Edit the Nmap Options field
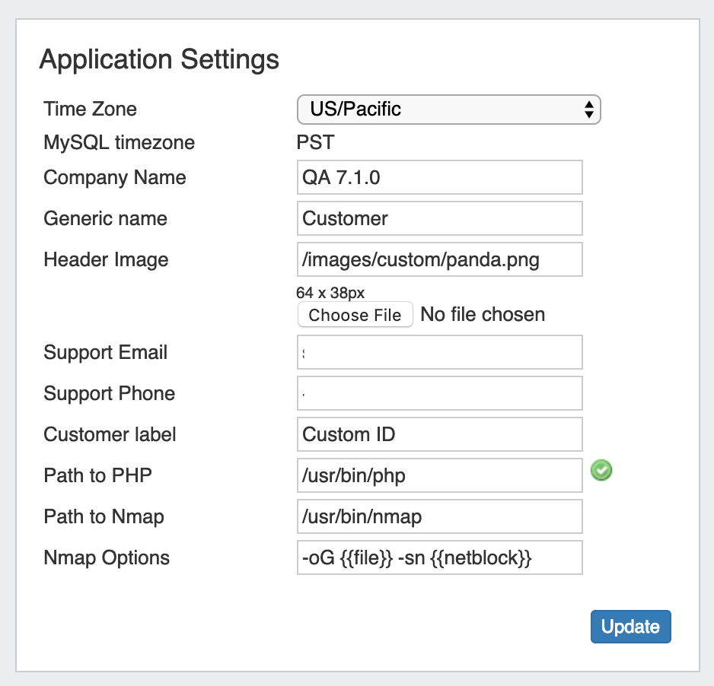The image size is (714, 686). click(439, 557)
